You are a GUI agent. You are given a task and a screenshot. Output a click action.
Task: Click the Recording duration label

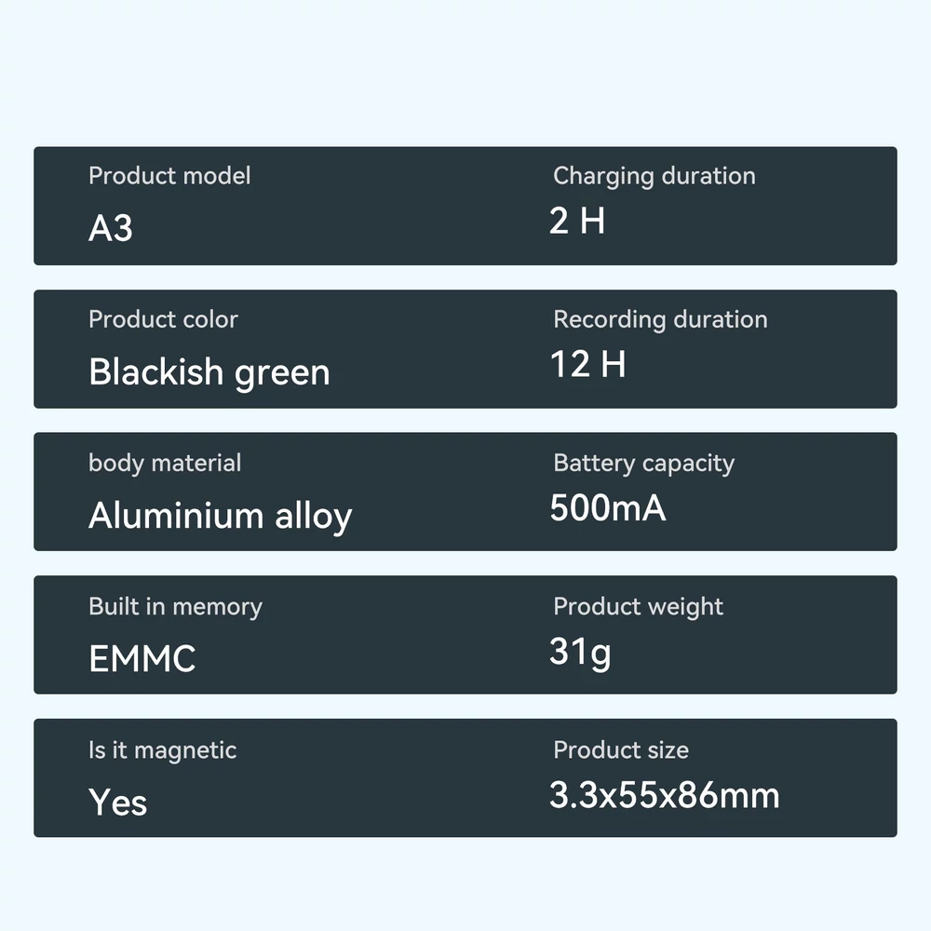660,320
